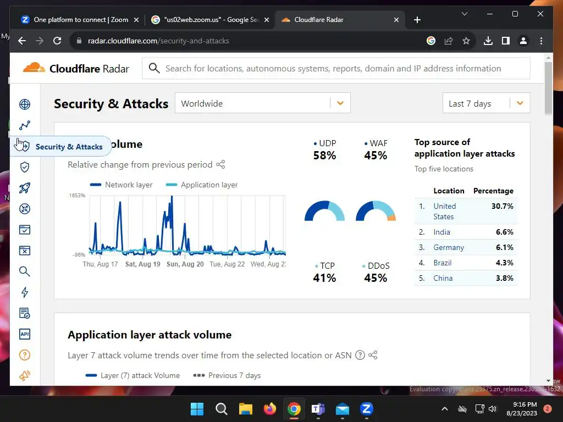Open the clock showing 9:16 PM

click(x=521, y=409)
